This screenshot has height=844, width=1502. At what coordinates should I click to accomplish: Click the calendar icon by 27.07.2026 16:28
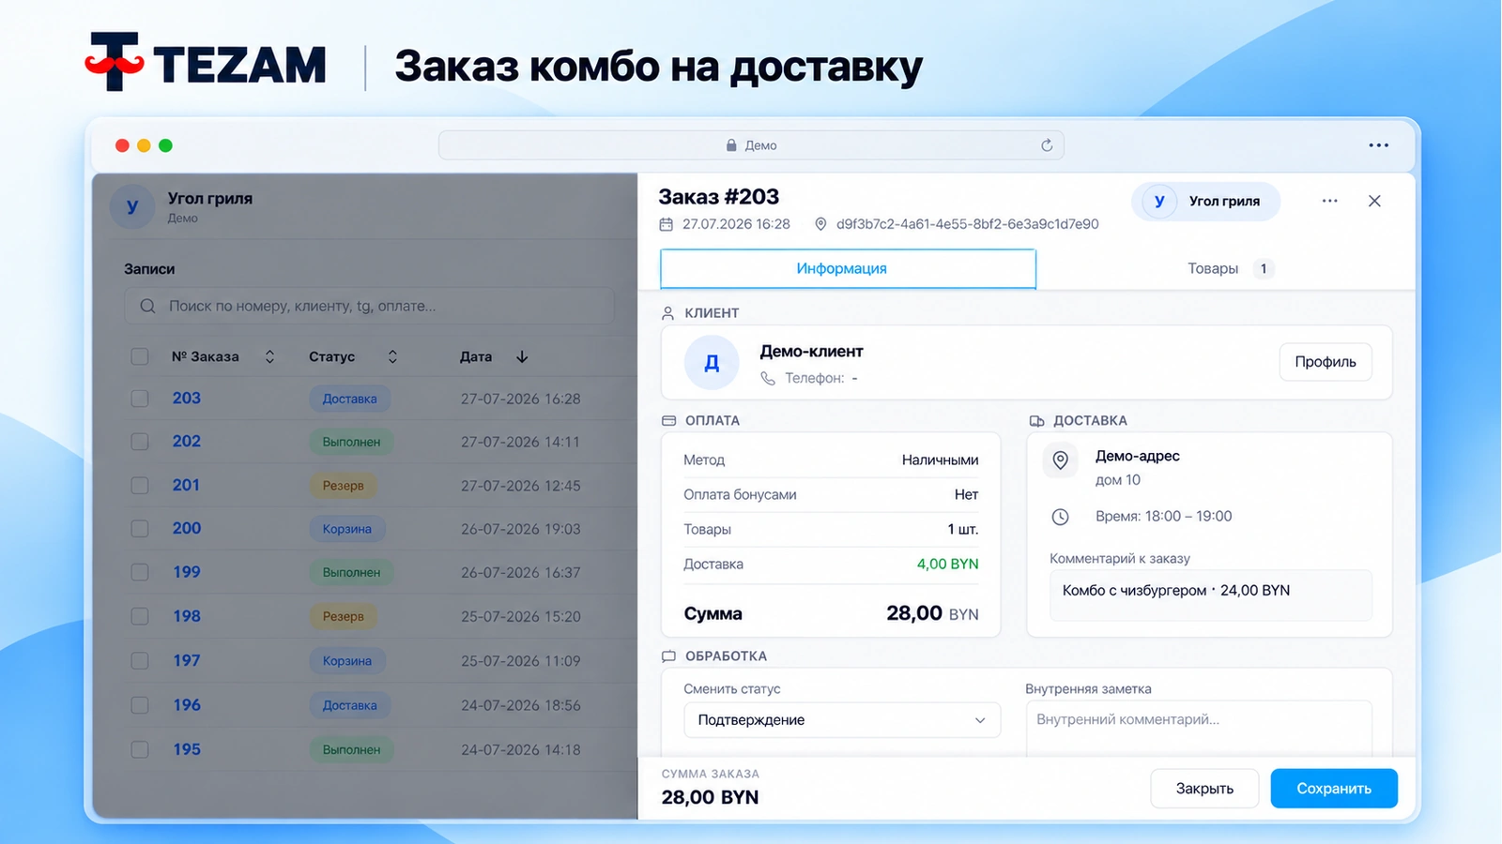pyautogui.click(x=667, y=224)
